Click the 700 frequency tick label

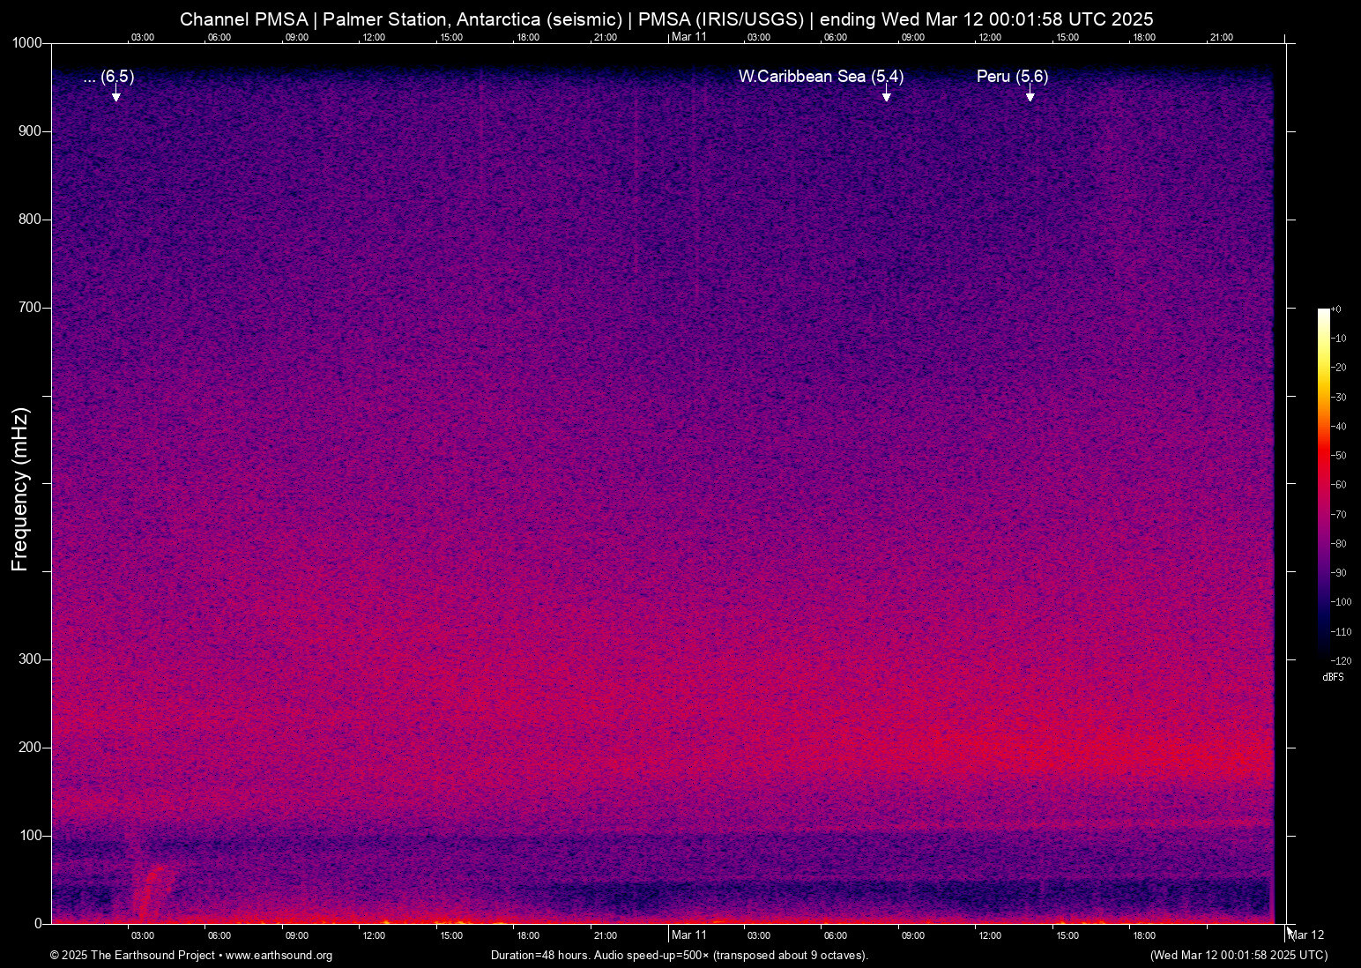coord(30,308)
